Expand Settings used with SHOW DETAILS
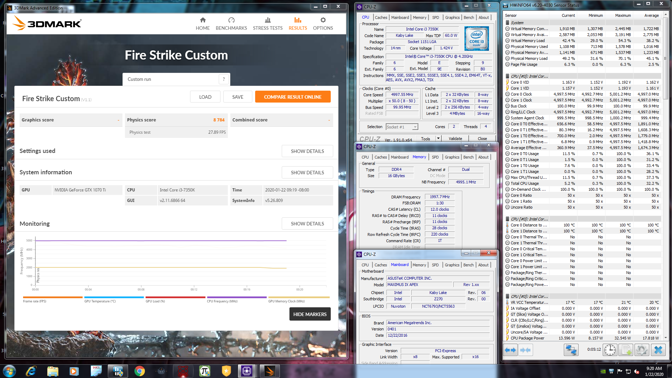672x378 pixels. pyautogui.click(x=307, y=151)
